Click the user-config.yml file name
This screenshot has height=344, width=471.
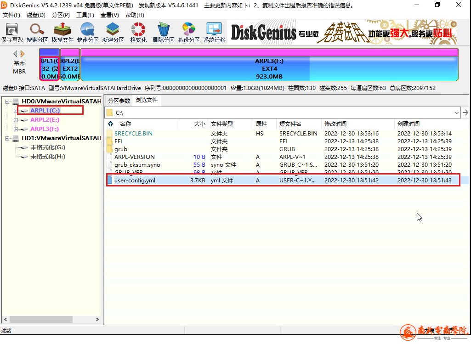[x=135, y=180]
